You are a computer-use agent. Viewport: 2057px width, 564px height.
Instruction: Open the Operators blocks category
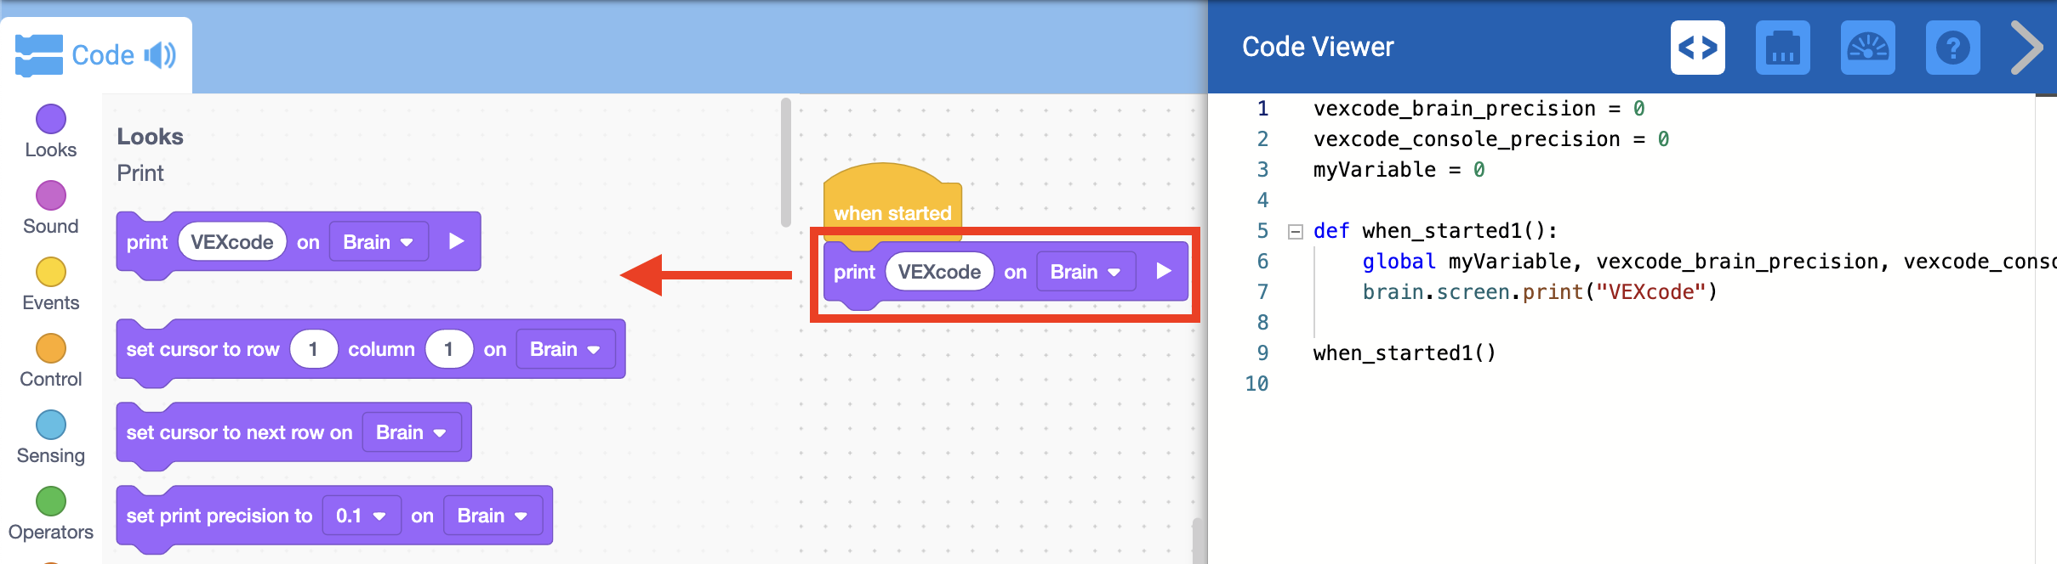tap(50, 501)
